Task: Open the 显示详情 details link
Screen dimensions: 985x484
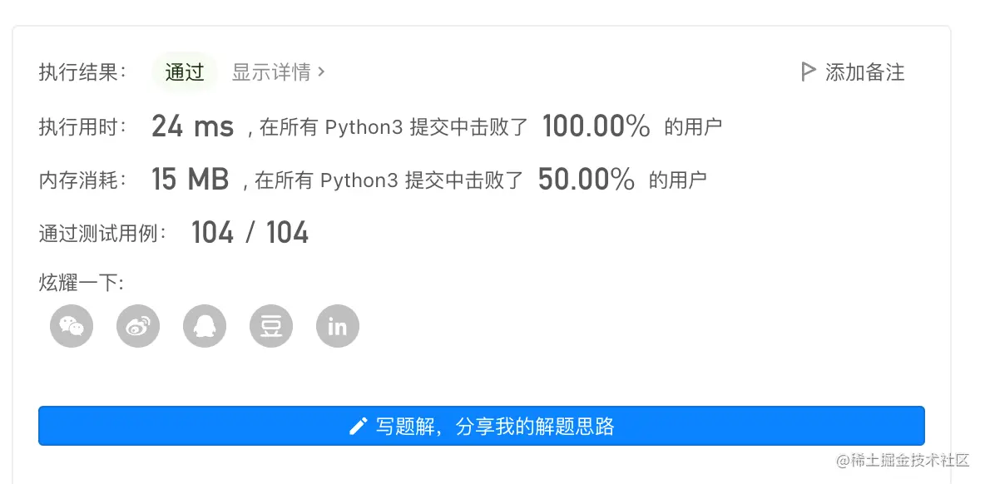Action: click(x=271, y=72)
